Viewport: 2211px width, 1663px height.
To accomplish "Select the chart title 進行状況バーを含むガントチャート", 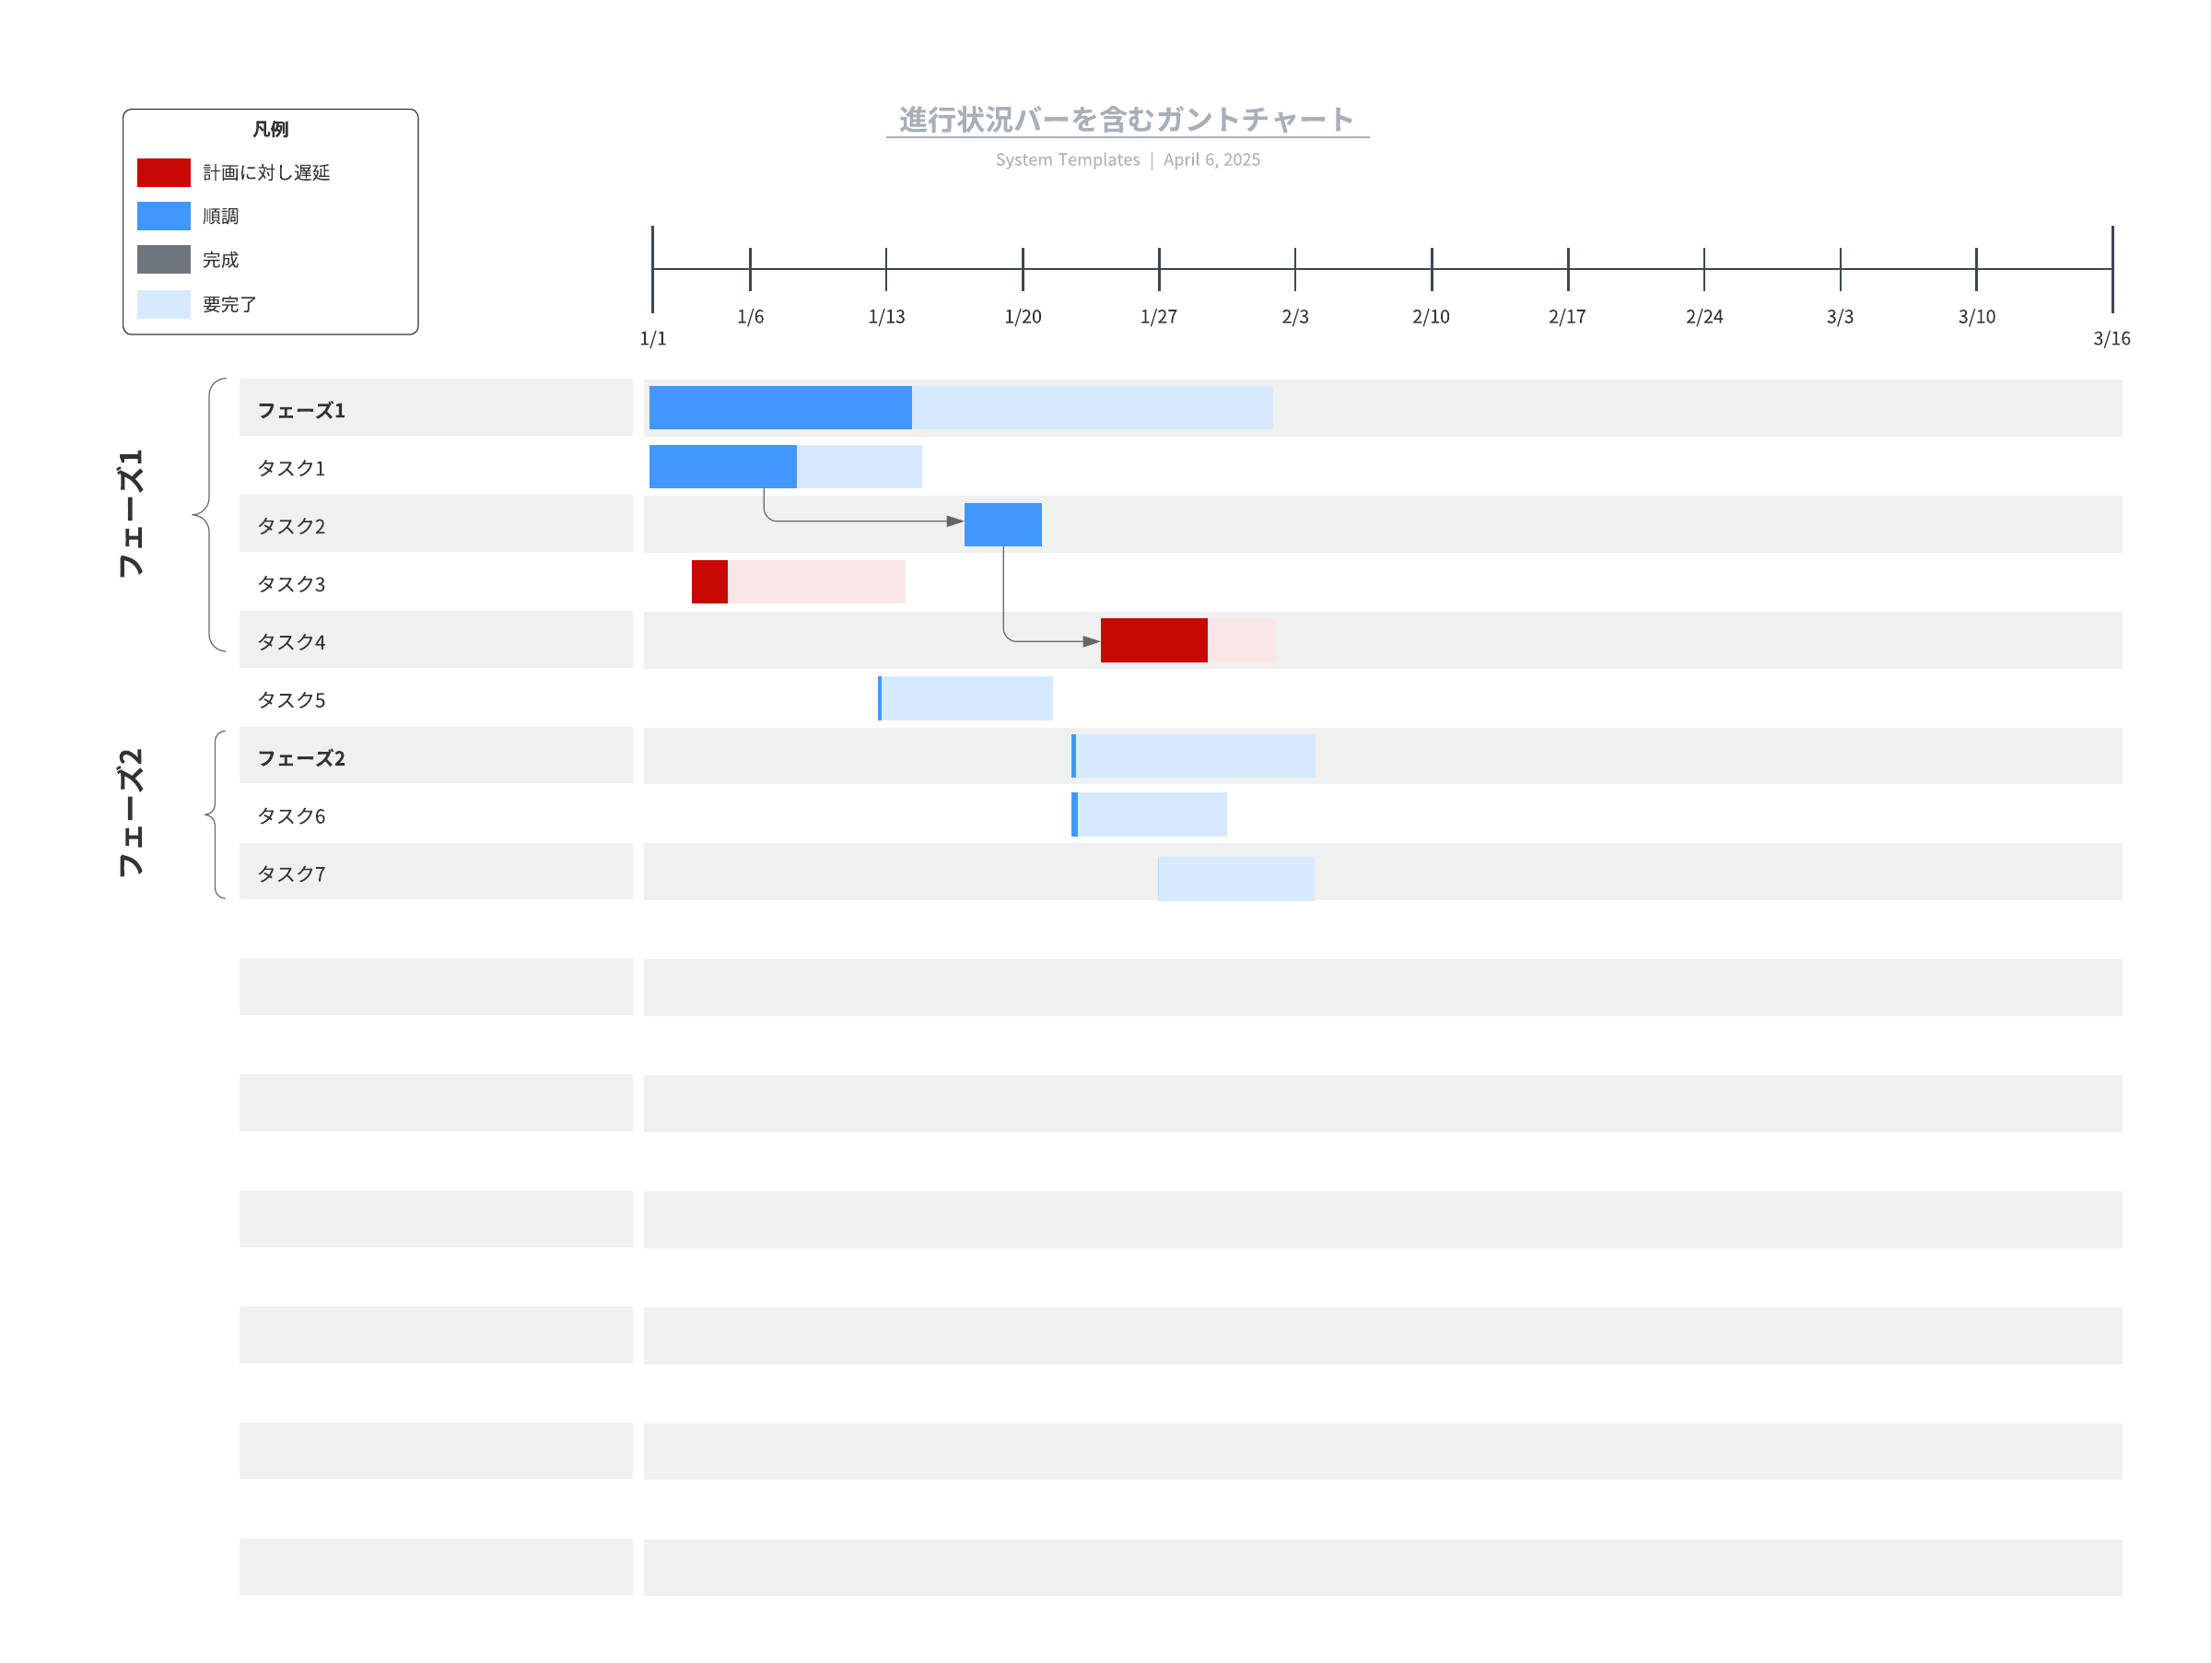I will coord(1127,120).
